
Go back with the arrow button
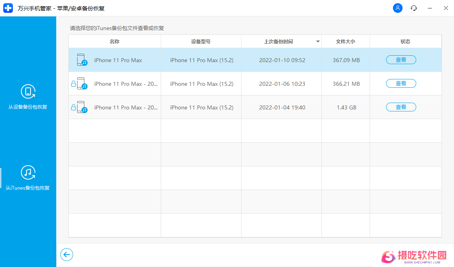click(x=67, y=255)
